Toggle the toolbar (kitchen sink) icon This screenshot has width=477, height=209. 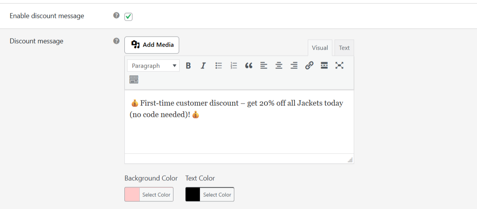click(x=134, y=79)
